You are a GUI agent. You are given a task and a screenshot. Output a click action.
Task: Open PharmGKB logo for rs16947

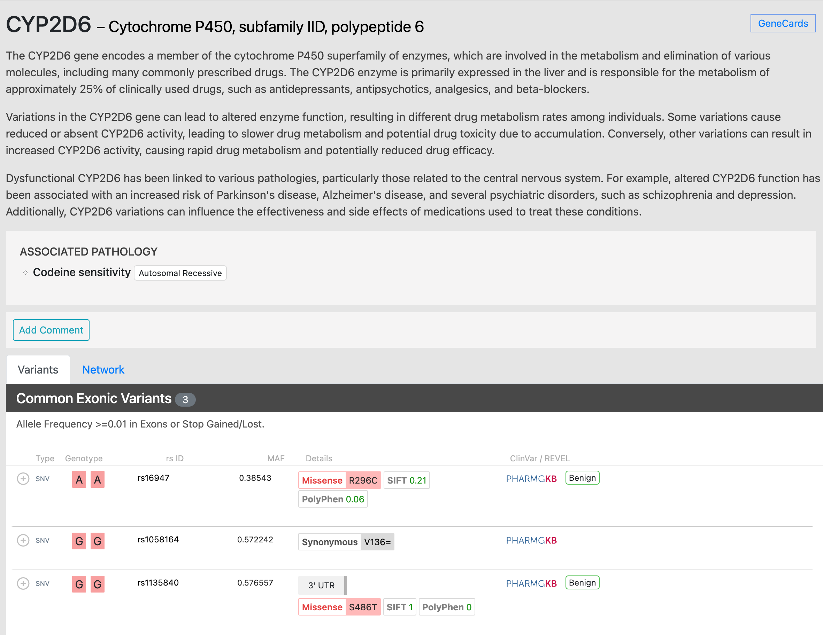click(x=531, y=479)
